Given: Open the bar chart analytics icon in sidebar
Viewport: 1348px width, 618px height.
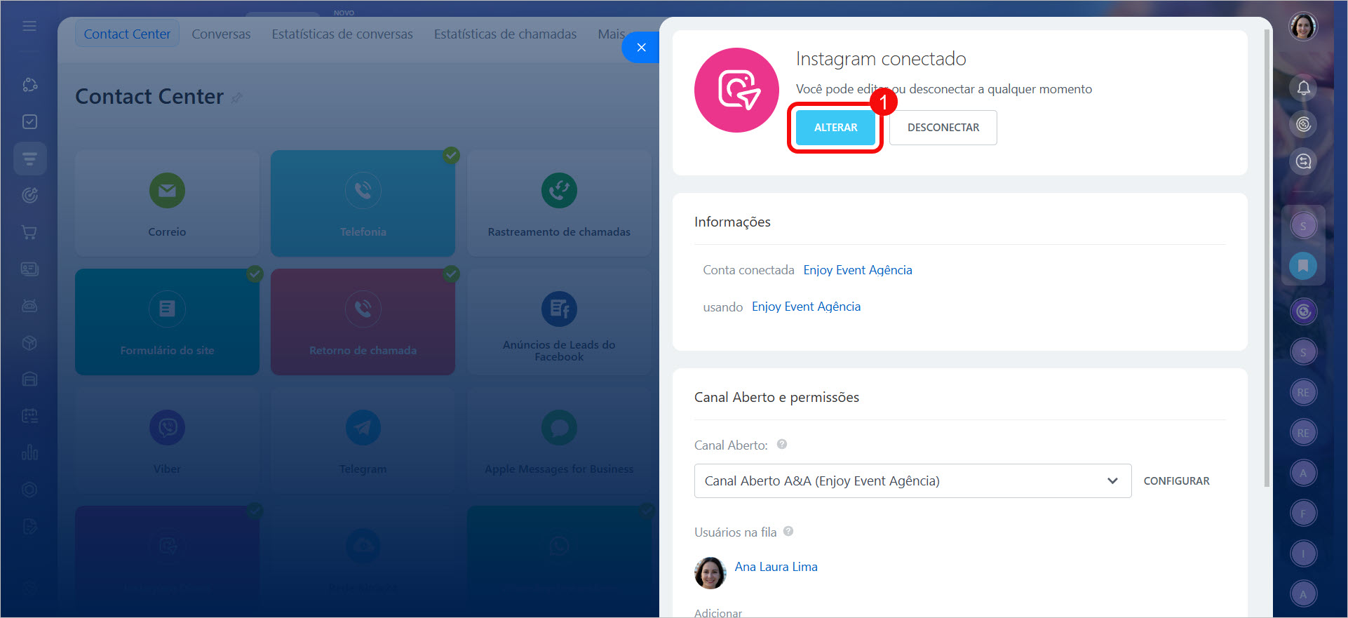Looking at the screenshot, I should [29, 452].
